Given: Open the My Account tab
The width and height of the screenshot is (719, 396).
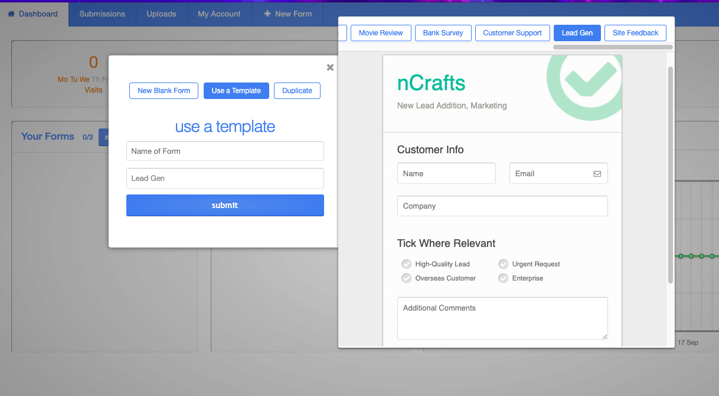Looking at the screenshot, I should point(219,14).
